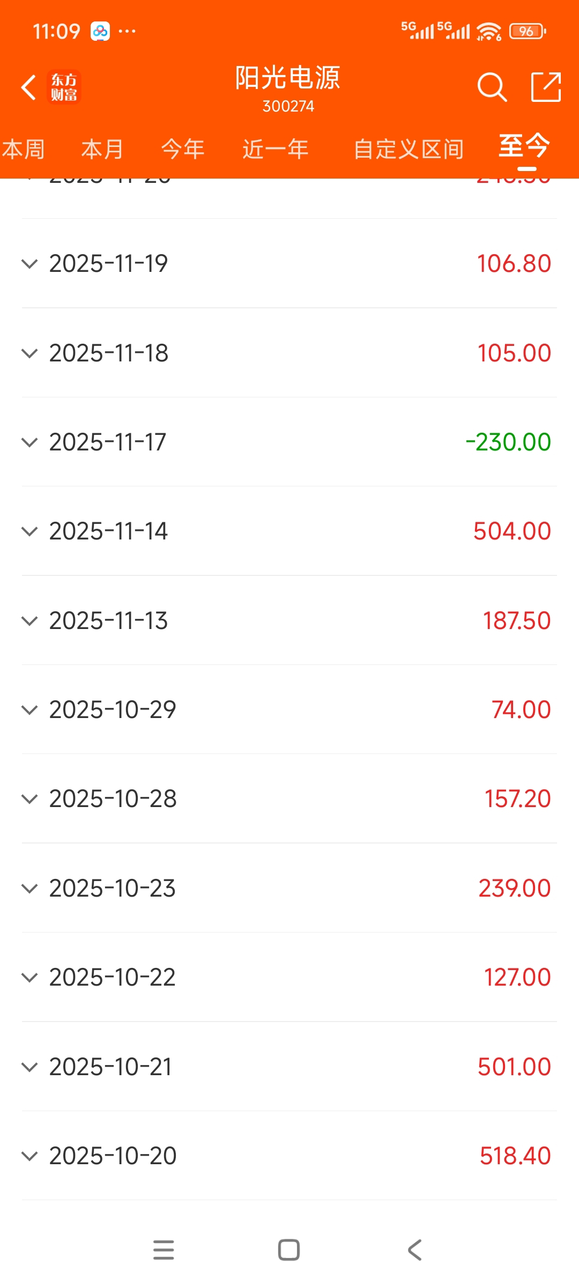Tap the -230.00 loss amount

pos(508,442)
